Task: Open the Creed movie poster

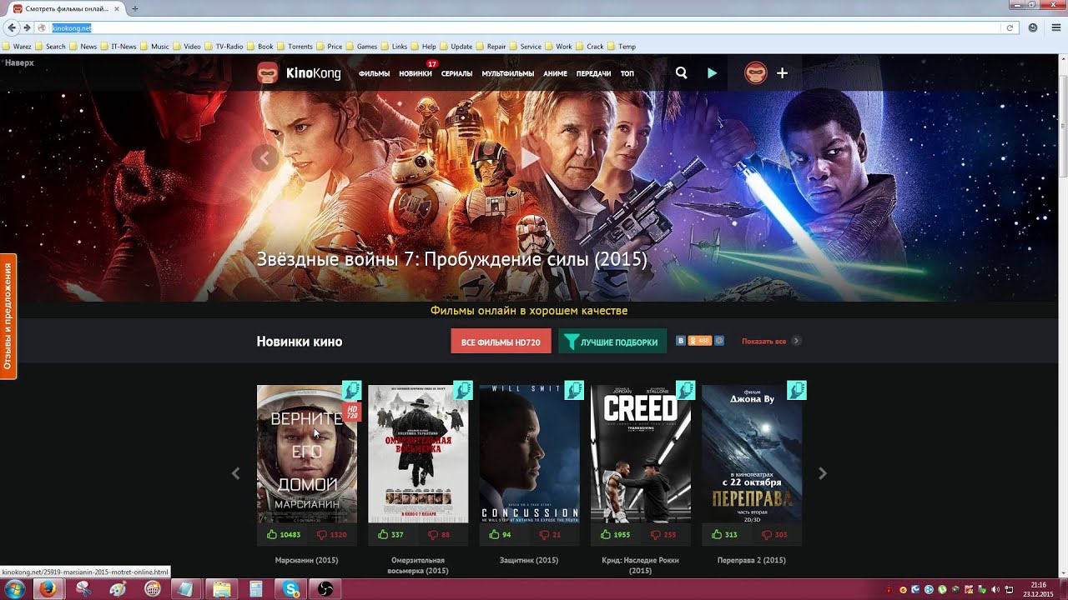Action: tap(641, 453)
